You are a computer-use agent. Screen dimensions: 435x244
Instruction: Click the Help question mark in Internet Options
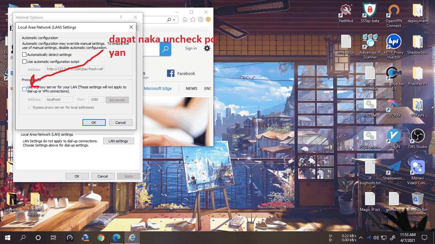point(121,17)
